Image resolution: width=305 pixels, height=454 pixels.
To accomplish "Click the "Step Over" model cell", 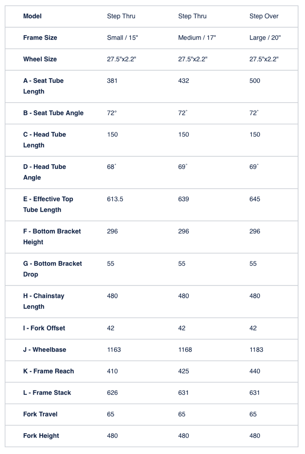I will pyautogui.click(x=264, y=16).
